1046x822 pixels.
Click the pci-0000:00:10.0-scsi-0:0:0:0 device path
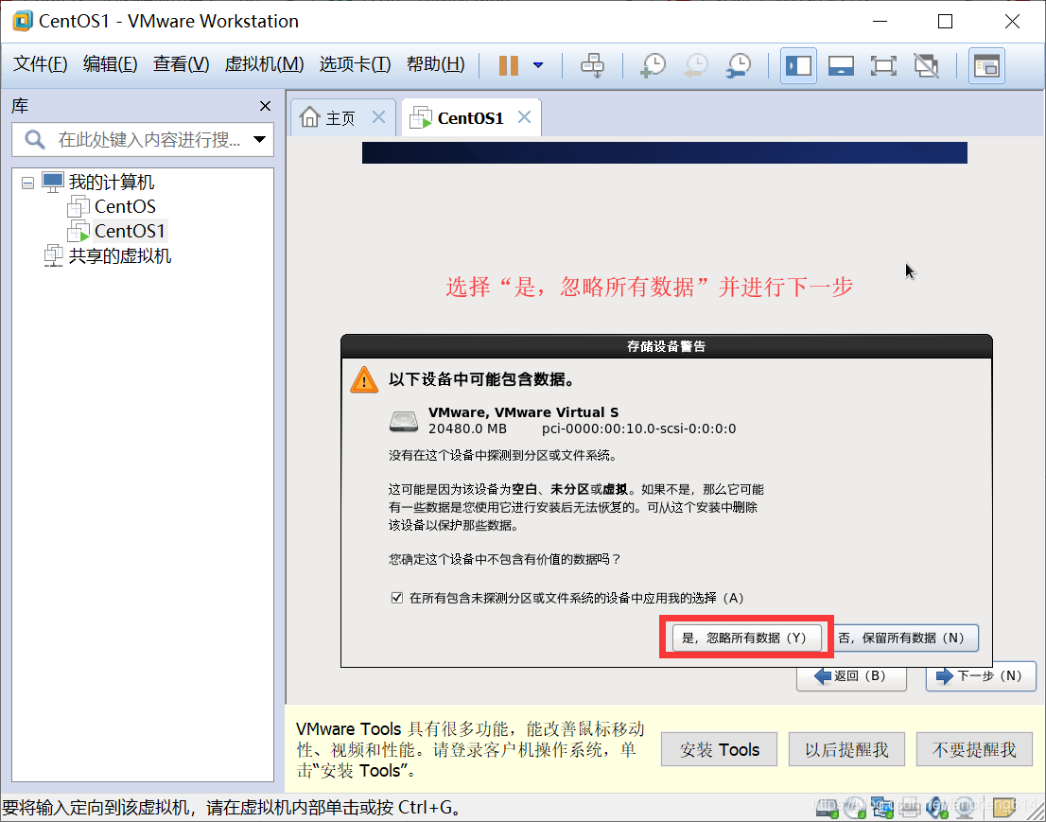pyautogui.click(x=639, y=429)
